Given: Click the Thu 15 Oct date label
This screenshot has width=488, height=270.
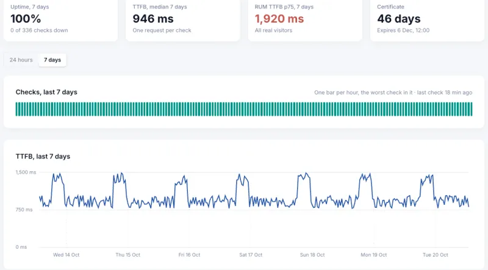Looking at the screenshot, I should click(128, 255).
